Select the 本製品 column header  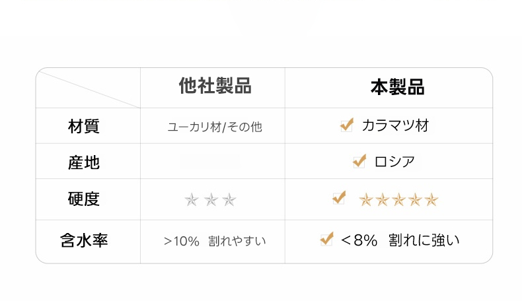(x=396, y=86)
